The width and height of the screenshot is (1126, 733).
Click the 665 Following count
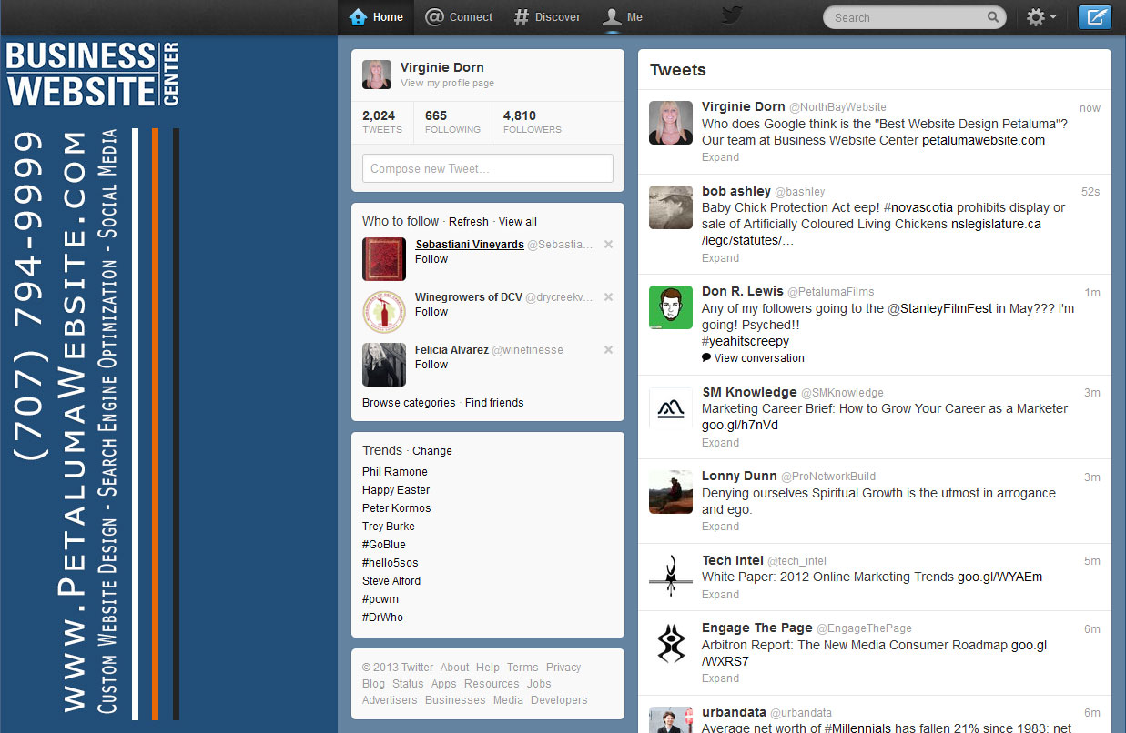[x=452, y=122]
